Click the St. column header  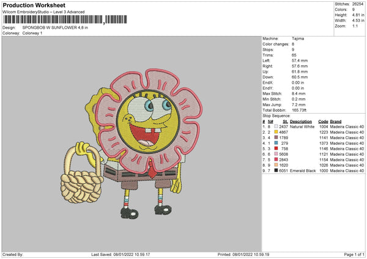coord(285,122)
